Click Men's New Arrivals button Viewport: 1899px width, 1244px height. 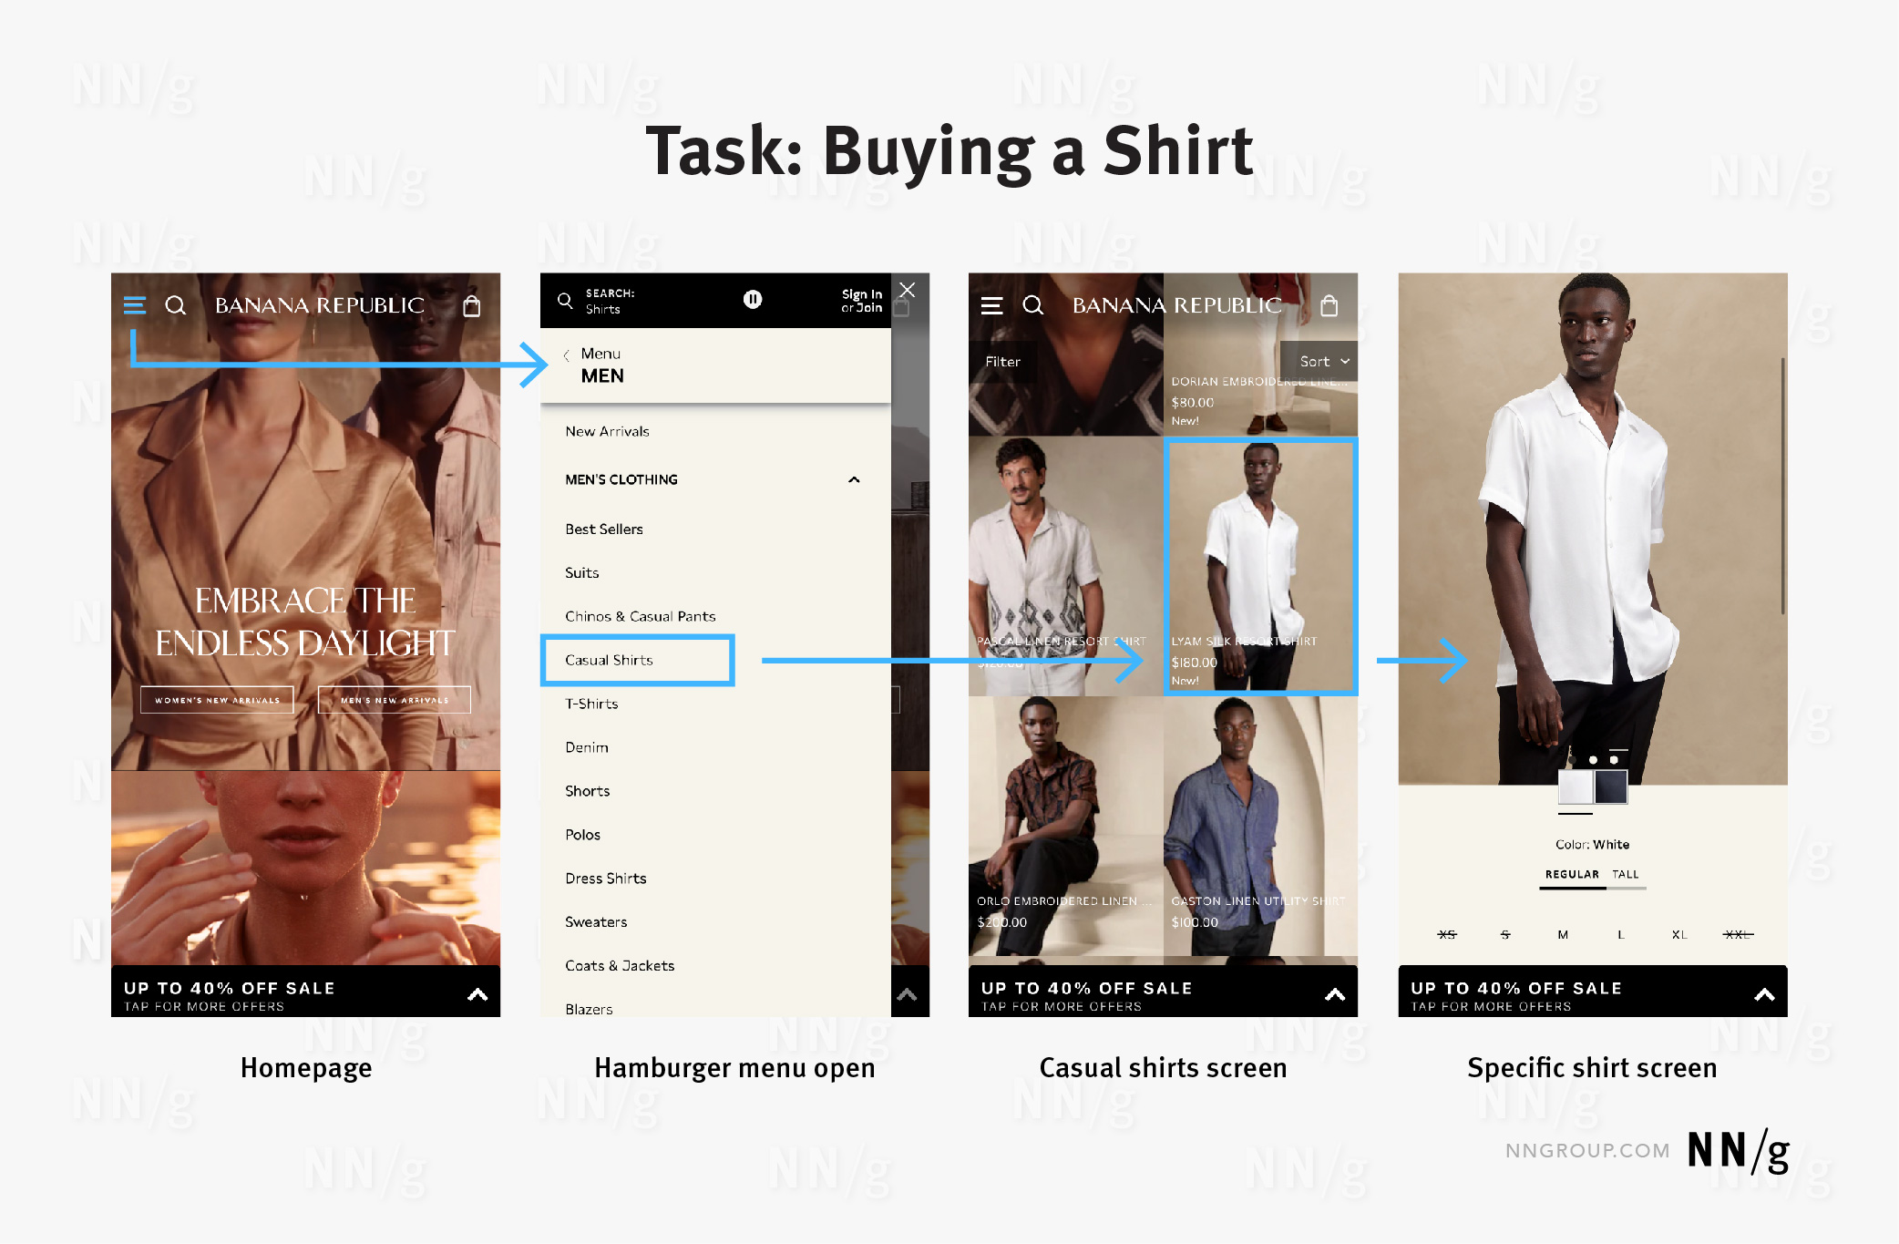pos(395,700)
